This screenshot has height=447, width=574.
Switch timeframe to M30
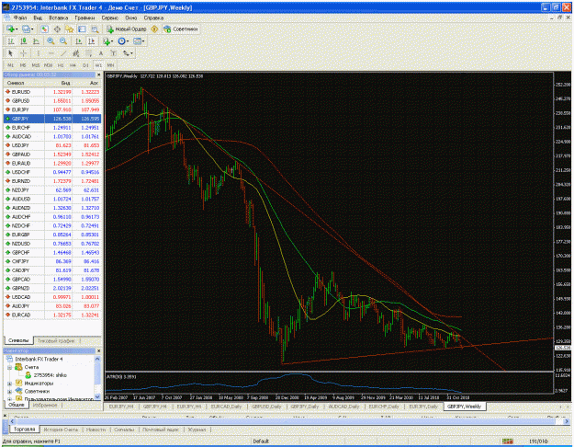(48, 65)
